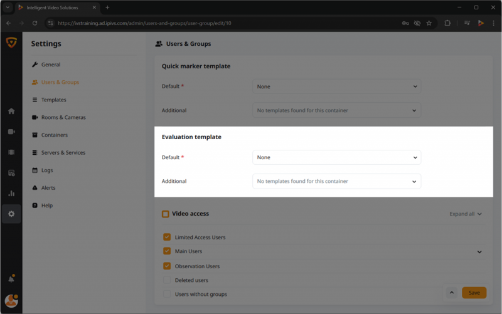Image resolution: width=502 pixels, height=314 pixels.
Task: Click the Users & Groups header icon
Action: click(x=159, y=44)
